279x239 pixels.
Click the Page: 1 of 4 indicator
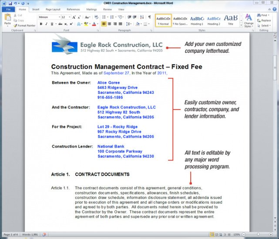pyautogui.click(x=11, y=235)
